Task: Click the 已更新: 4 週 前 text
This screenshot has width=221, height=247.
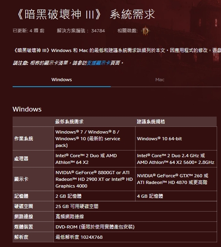Action: pos(28,31)
